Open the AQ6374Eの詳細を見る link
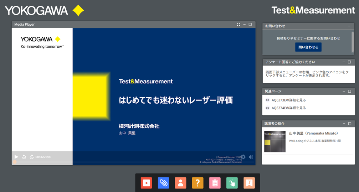Image resolution: width=359 pixels, height=192 pixels. 288,108
